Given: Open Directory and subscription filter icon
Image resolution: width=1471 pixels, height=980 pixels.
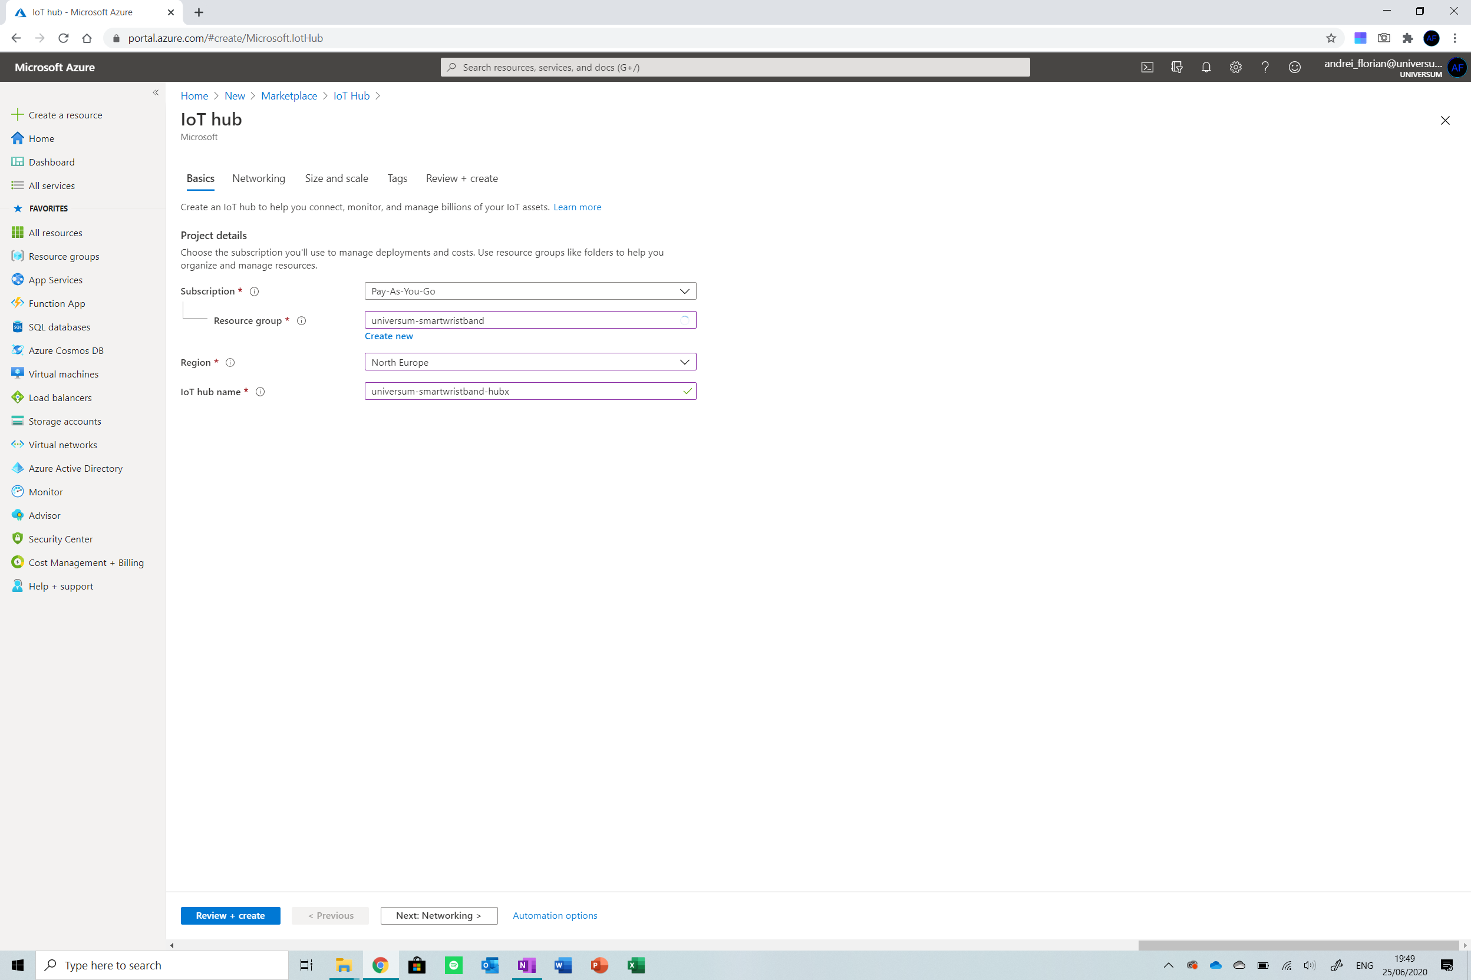Looking at the screenshot, I should pos(1176,68).
